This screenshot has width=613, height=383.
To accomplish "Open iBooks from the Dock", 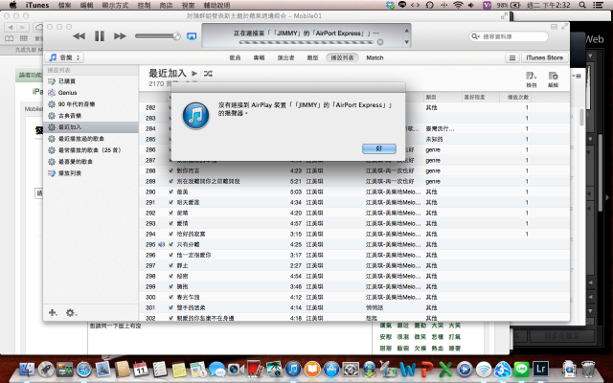I will (x=312, y=369).
